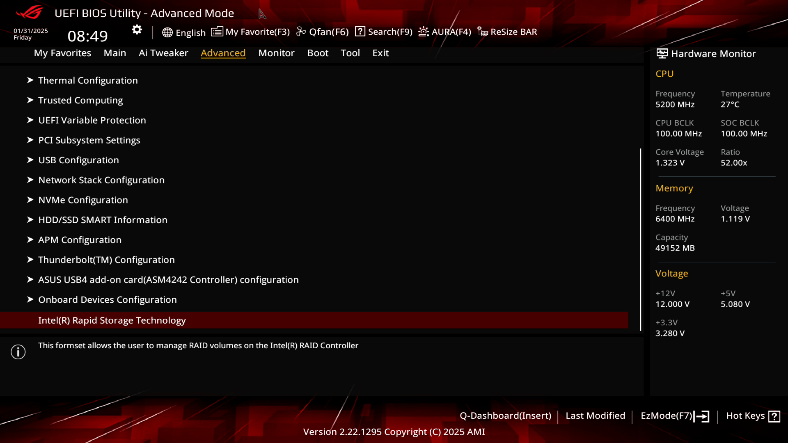Select English language option
Viewport: 788px width, 443px height.
(x=183, y=31)
